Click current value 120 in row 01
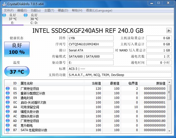The image size is (176, 138). 98,89
